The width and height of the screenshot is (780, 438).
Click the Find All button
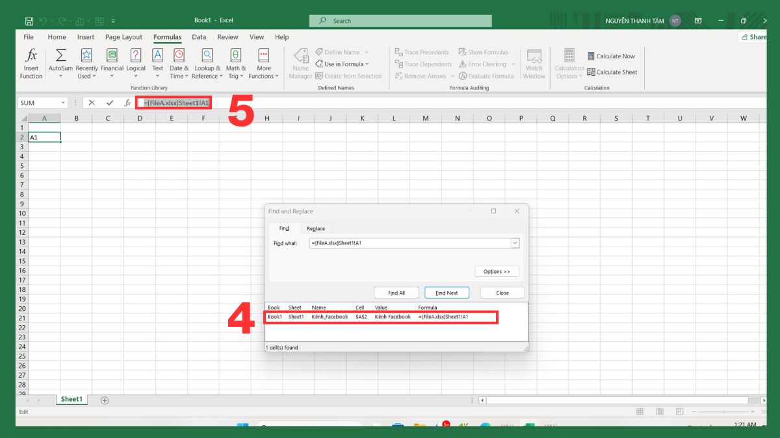(x=396, y=293)
